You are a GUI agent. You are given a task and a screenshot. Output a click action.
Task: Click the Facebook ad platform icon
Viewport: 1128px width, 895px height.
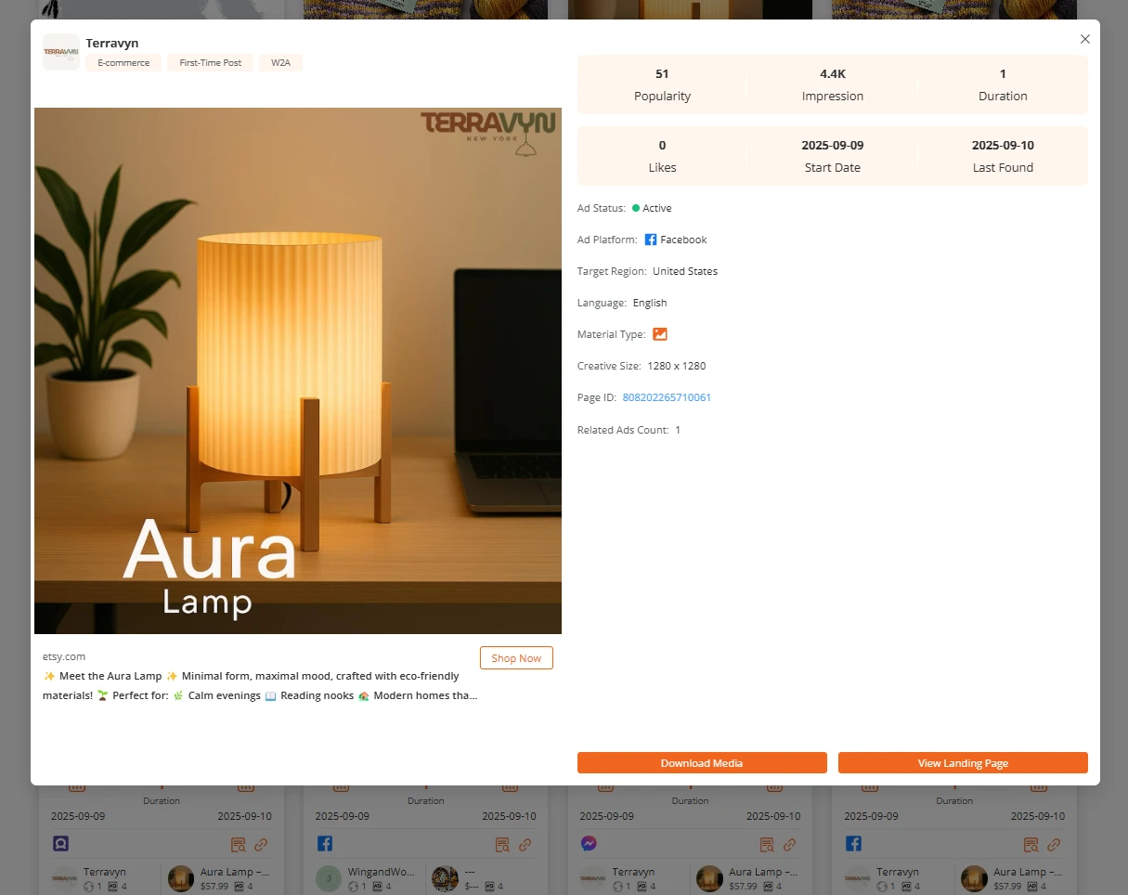pos(651,240)
